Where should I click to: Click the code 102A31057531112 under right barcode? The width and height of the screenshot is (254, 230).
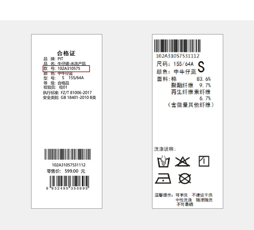tap(177, 56)
